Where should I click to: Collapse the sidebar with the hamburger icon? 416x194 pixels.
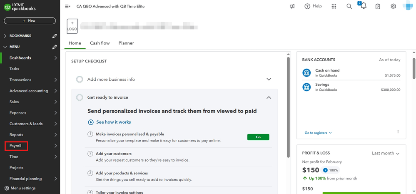tap(67, 6)
